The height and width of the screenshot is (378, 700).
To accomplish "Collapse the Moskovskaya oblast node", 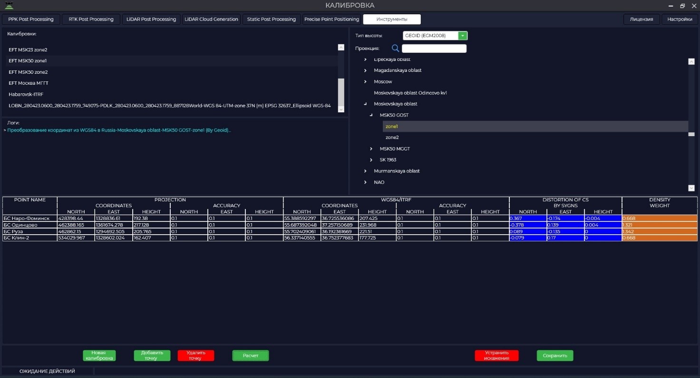I will [365, 104].
